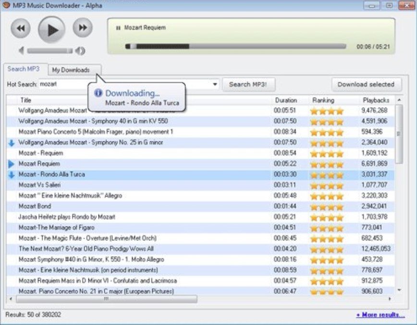Click the vertical scrollbar thumb
Image resolution: width=417 pixels, height=325 pixels.
tap(399, 134)
